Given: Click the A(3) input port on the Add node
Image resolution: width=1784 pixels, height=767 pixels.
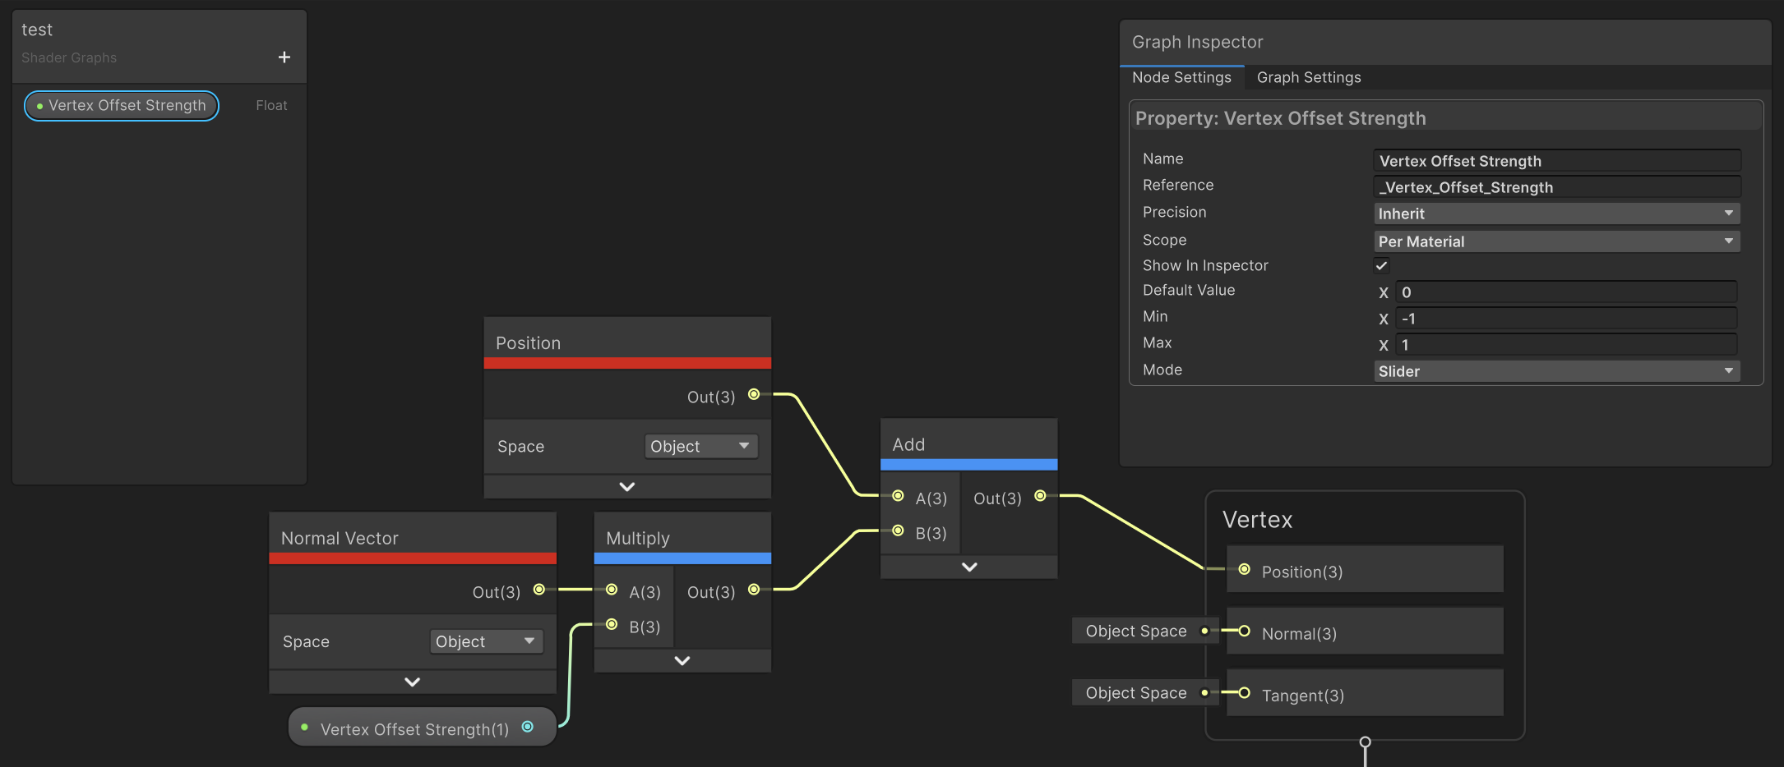Looking at the screenshot, I should pos(898,497).
